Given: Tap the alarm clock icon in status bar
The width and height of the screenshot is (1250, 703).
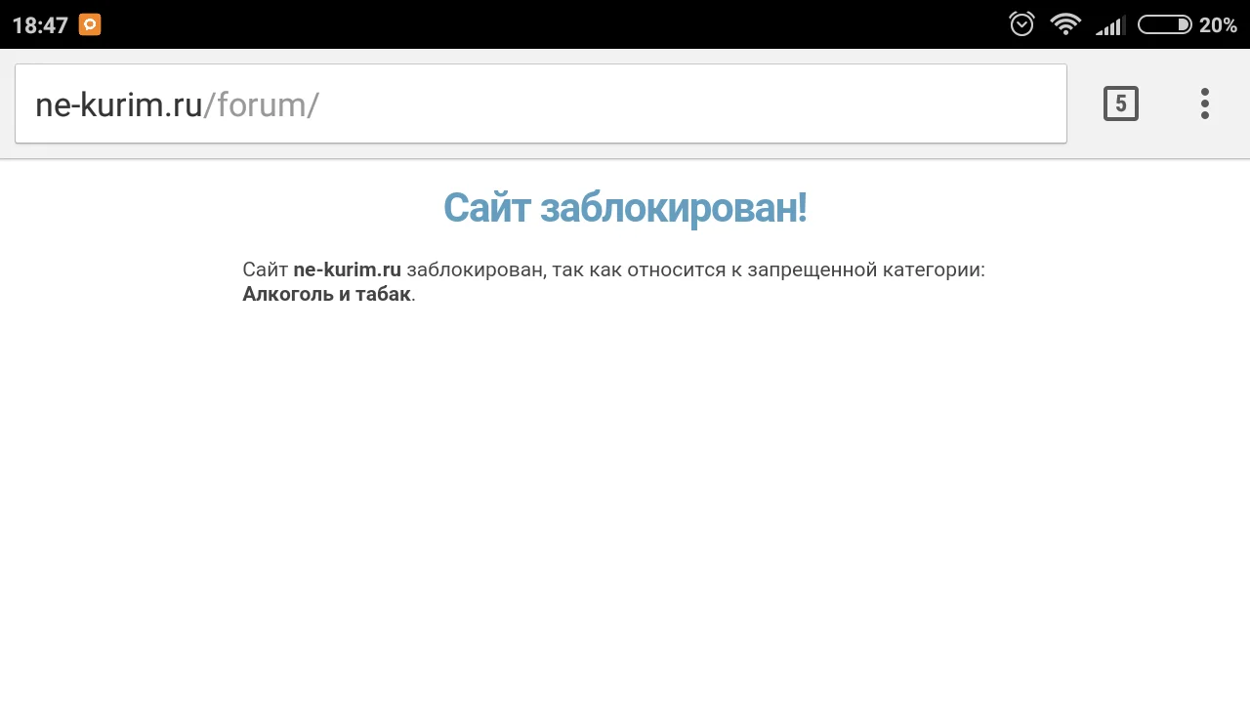Looking at the screenshot, I should pyautogui.click(x=1021, y=23).
